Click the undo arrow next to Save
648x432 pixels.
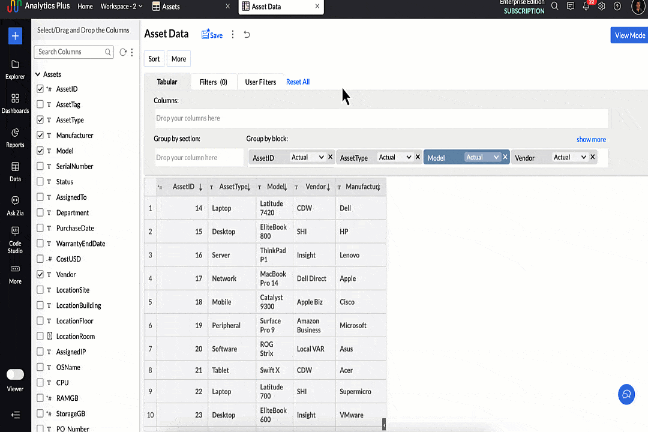click(x=247, y=35)
